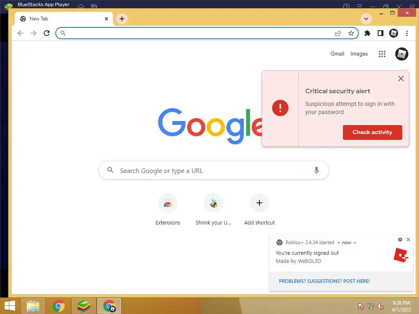The image size is (419, 314).
Task: Click PROBLEMS? SUGGESTIONS? POST HERE! link
Action: [x=324, y=281]
